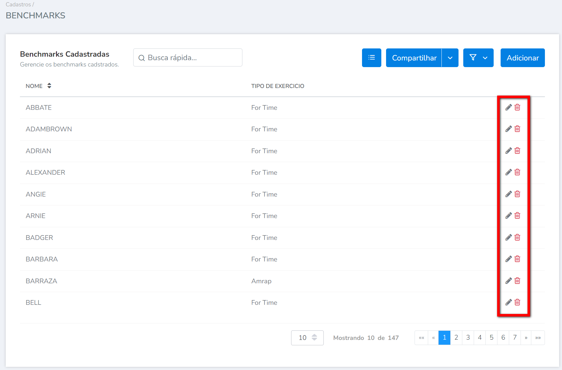Open the filter funnel dropdown
This screenshot has height=370, width=562.
click(x=478, y=58)
